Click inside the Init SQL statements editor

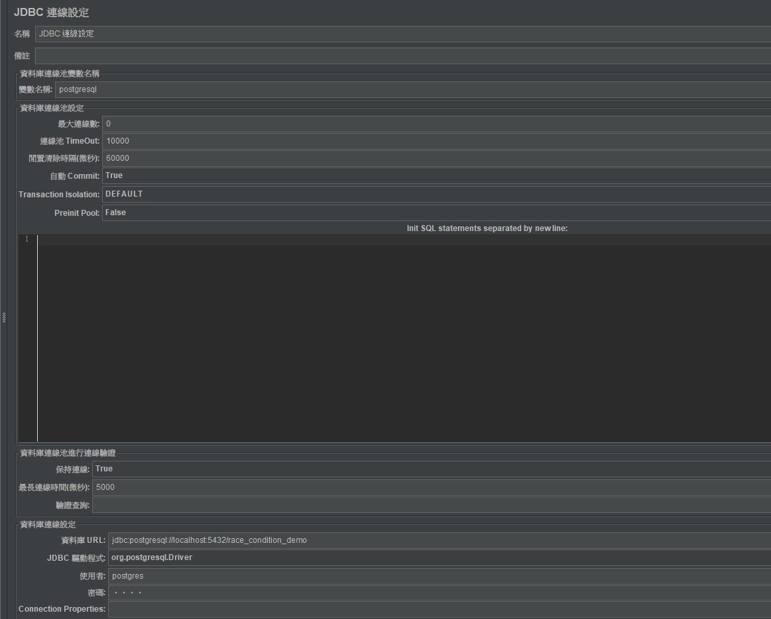tap(398, 338)
